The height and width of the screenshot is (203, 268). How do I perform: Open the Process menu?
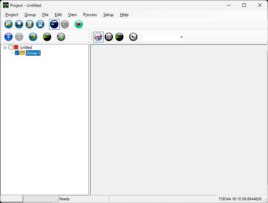pyautogui.click(x=90, y=15)
